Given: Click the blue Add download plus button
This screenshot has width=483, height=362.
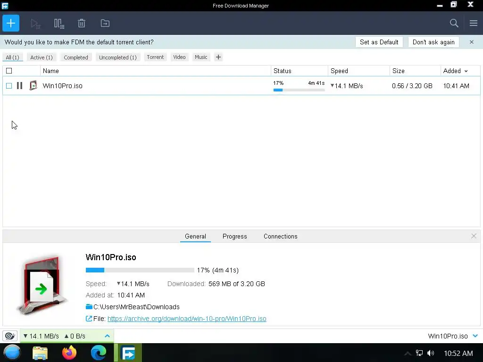Looking at the screenshot, I should coord(11,23).
